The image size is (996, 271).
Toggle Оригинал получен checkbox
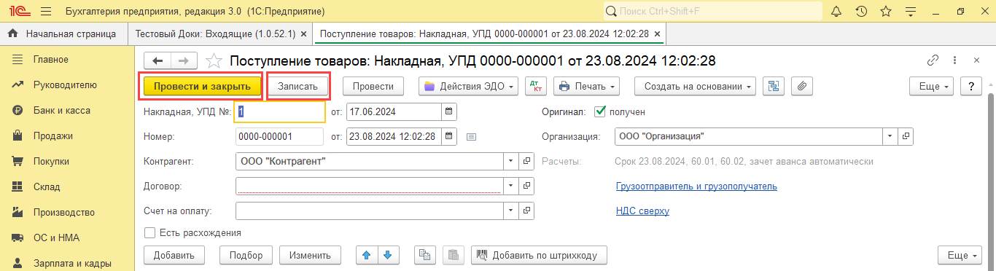[x=600, y=111]
